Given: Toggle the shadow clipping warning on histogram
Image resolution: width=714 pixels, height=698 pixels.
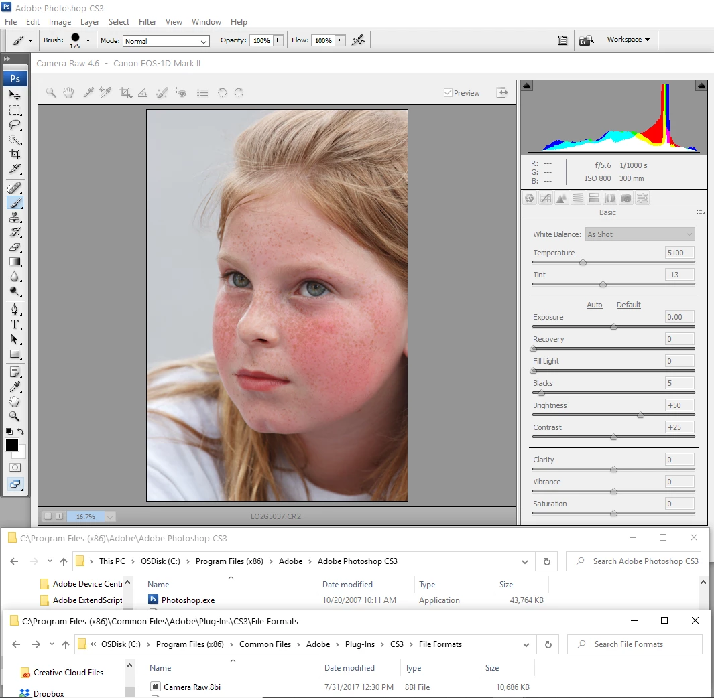Looking at the screenshot, I should (527, 86).
